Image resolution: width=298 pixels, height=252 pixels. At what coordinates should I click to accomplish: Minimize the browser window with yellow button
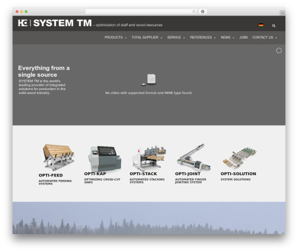coord(21,11)
